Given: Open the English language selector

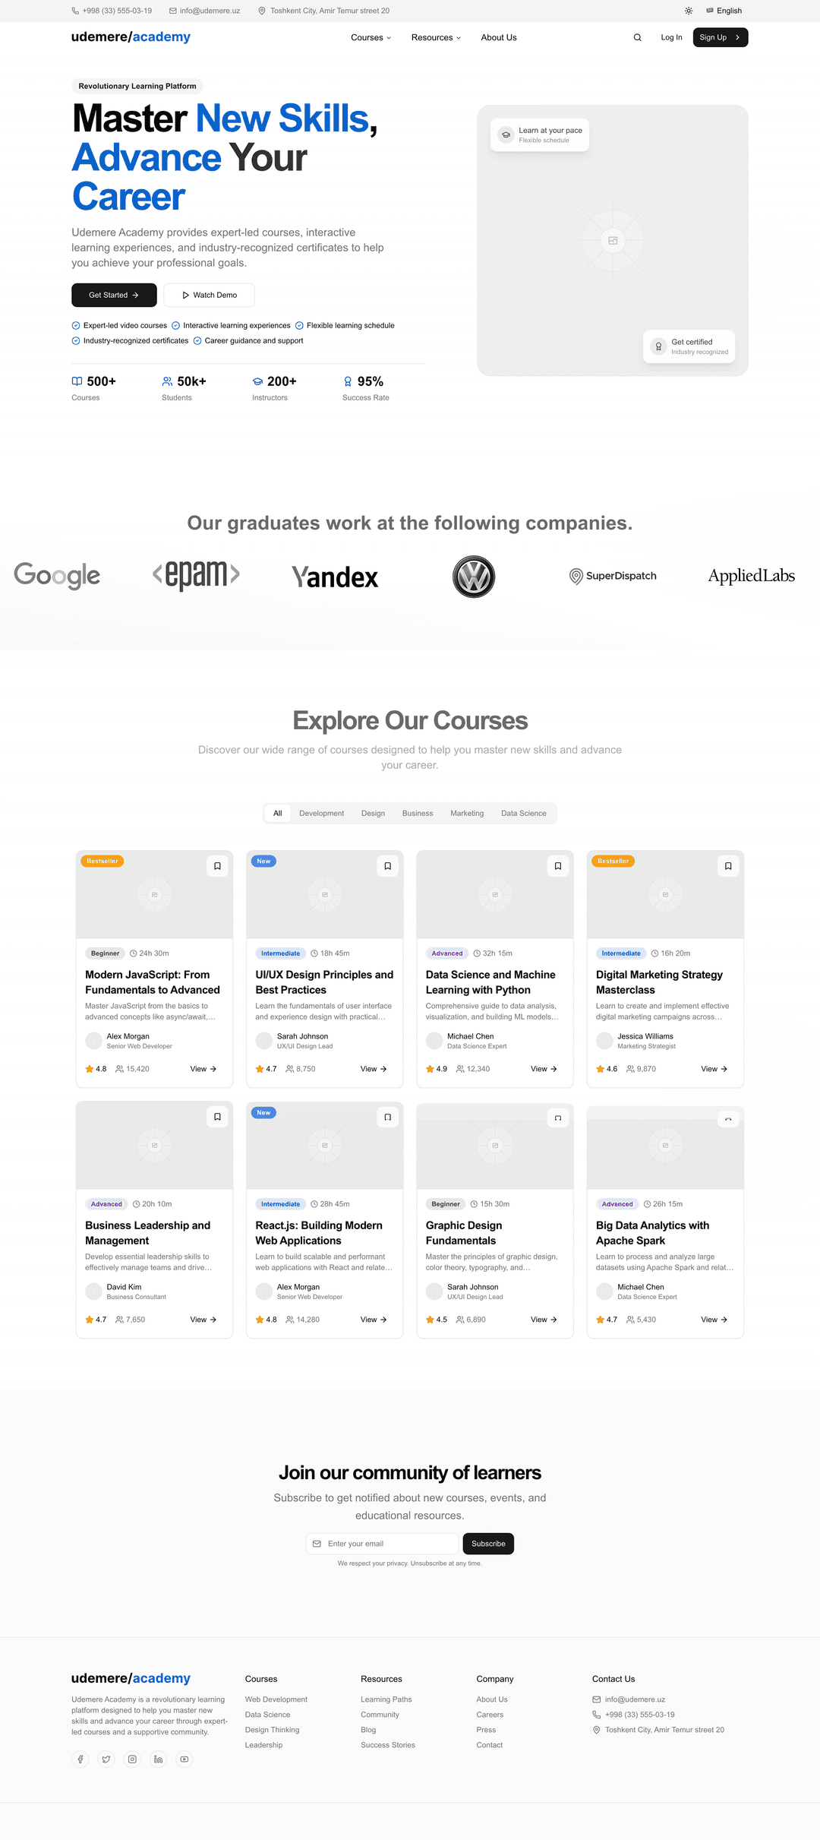Looking at the screenshot, I should tap(724, 11).
